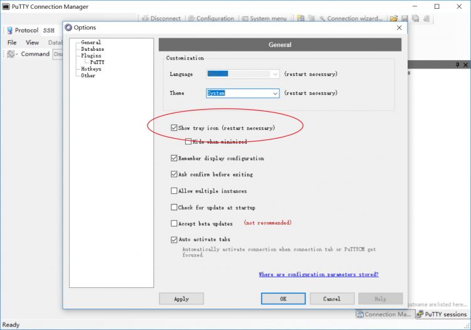The width and height of the screenshot is (471, 330).
Task: Open the File menu
Action: click(x=12, y=43)
